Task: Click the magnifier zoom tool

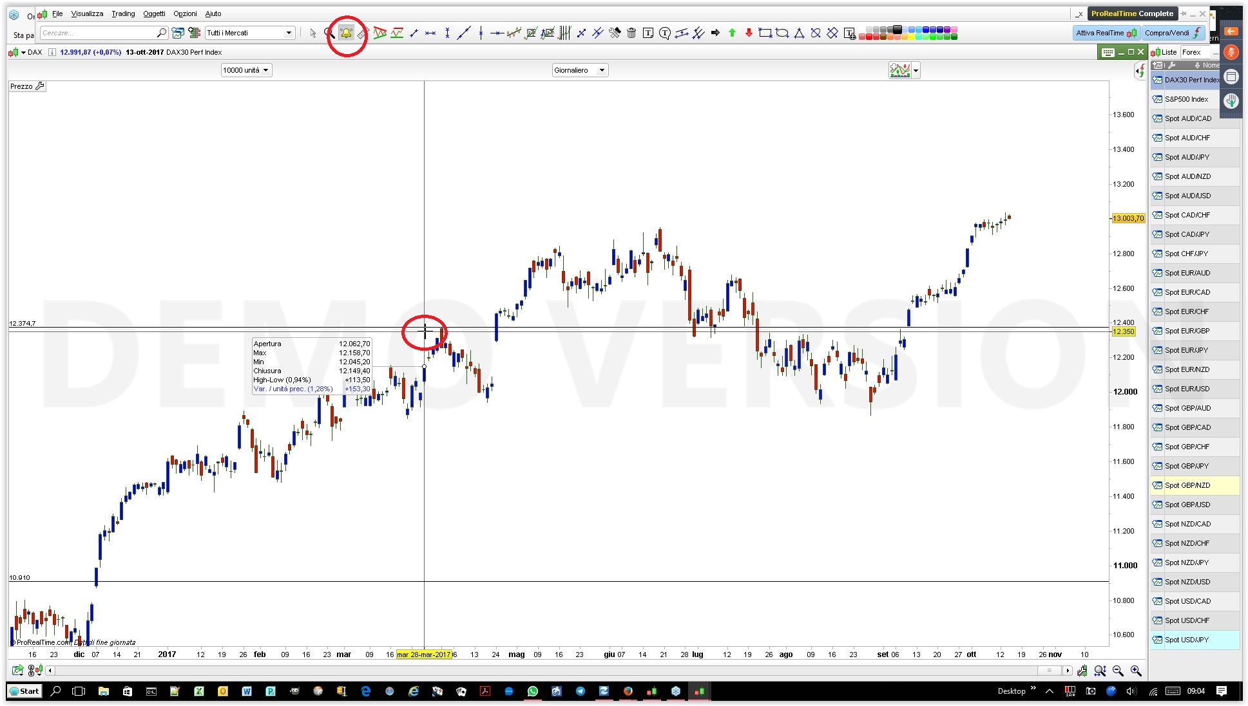Action: click(329, 33)
